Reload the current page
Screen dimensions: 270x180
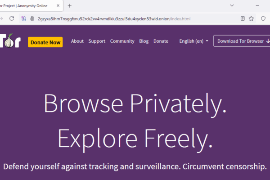pos(12,18)
